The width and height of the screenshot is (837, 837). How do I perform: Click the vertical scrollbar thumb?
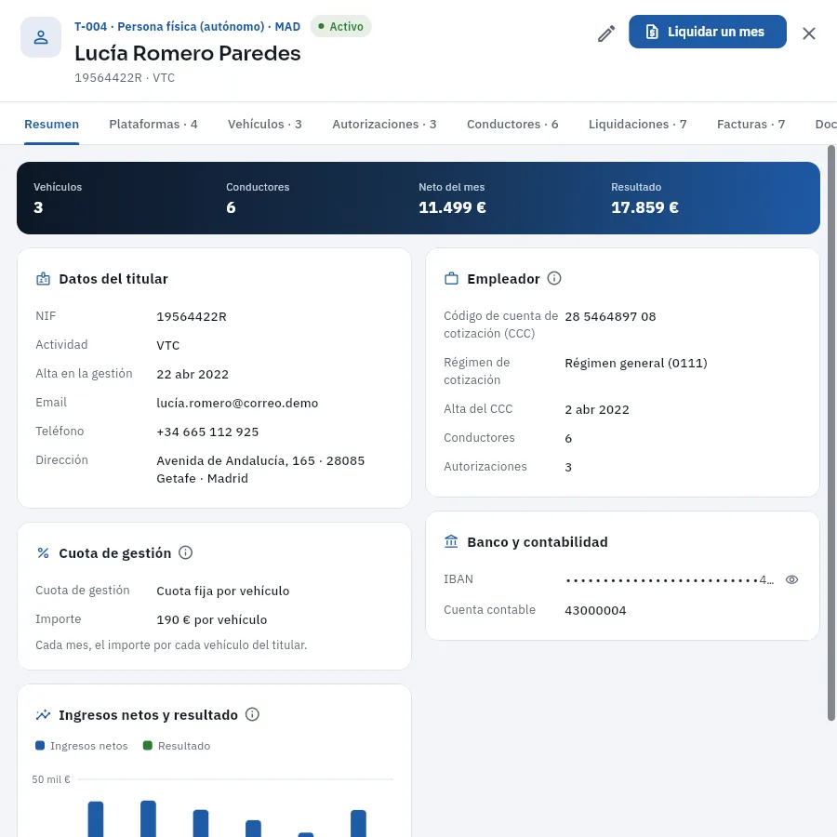[x=830, y=432]
